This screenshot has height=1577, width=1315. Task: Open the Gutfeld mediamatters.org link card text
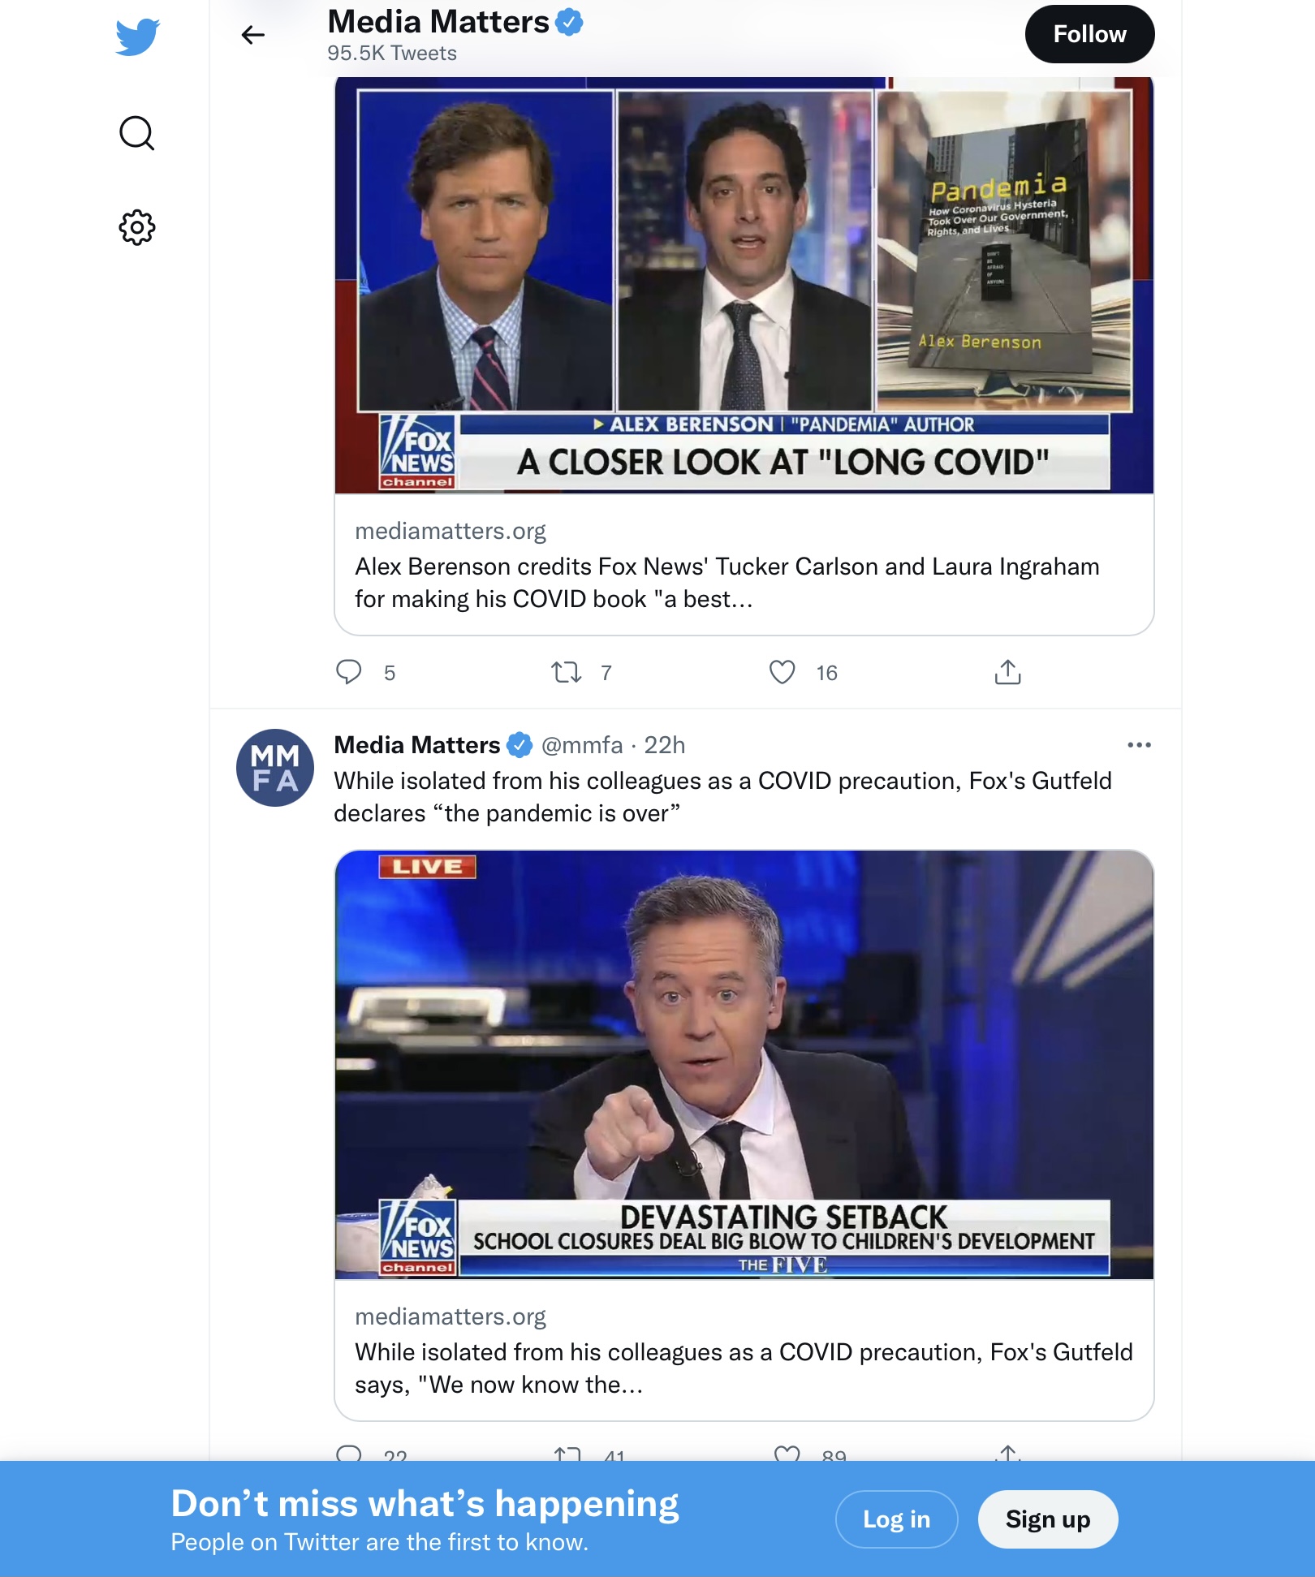point(744,1351)
